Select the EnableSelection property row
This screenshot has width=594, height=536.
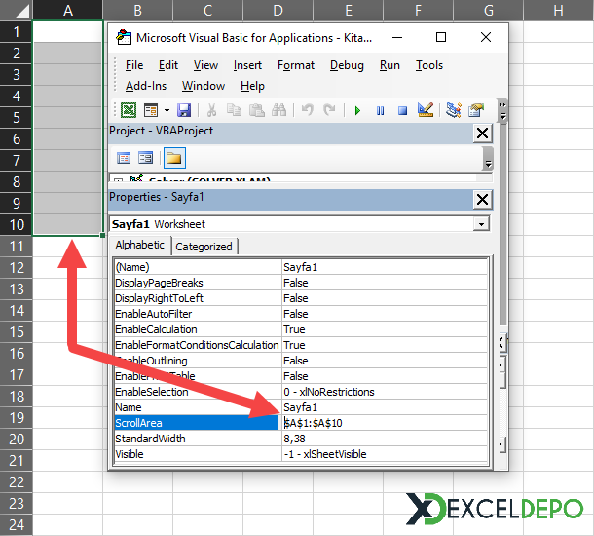(198, 392)
